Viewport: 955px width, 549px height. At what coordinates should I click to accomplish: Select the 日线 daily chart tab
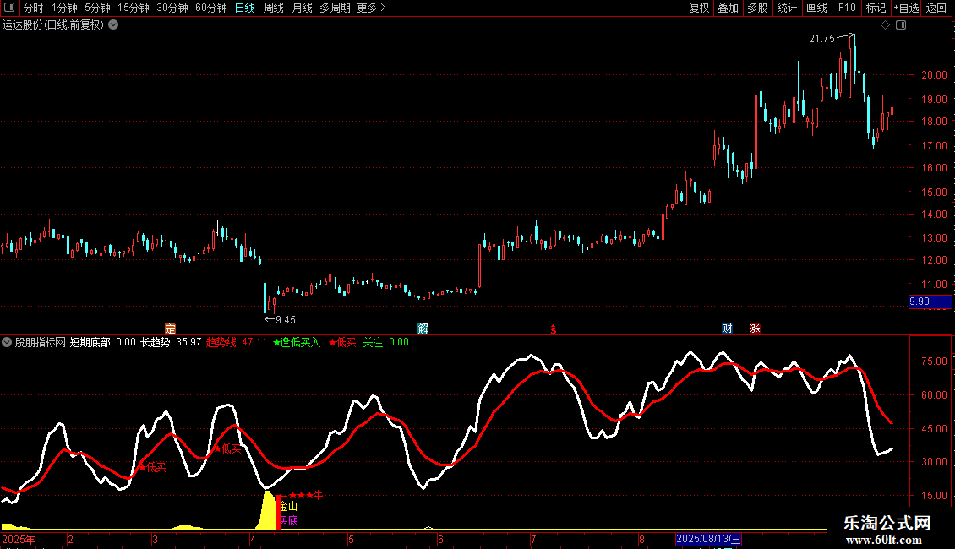click(245, 8)
